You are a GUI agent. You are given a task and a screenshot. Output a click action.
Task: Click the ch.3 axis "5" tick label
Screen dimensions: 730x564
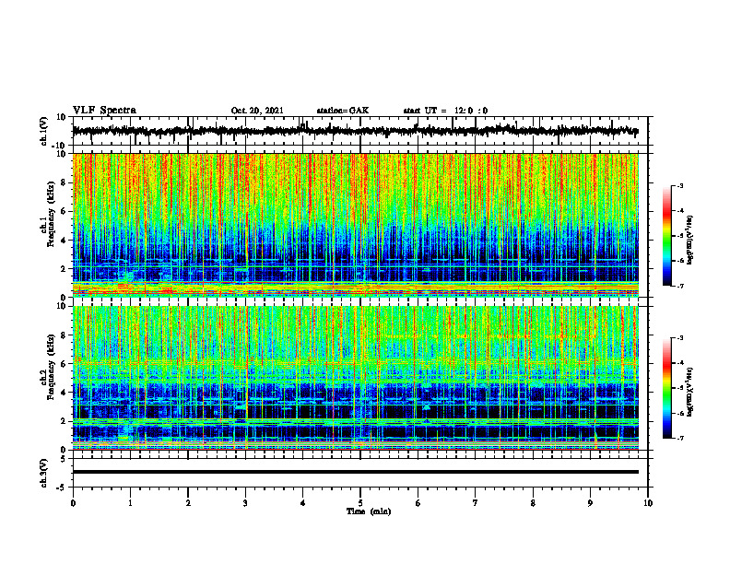tap(64, 459)
